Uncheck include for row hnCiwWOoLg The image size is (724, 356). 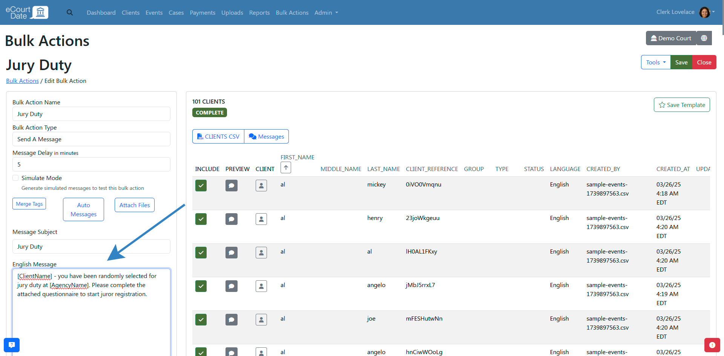point(201,352)
